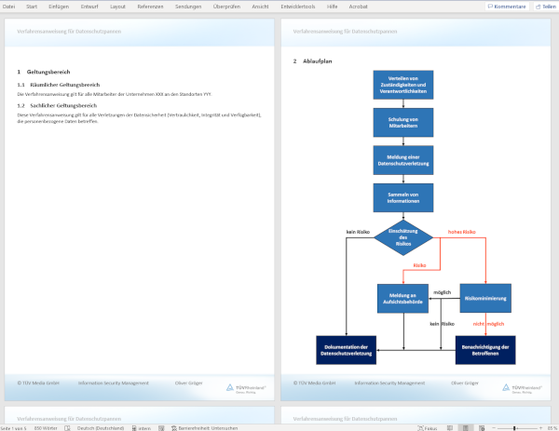The height and width of the screenshot is (431, 559).
Task: Open the Entwicklertools tab
Action: (x=298, y=7)
